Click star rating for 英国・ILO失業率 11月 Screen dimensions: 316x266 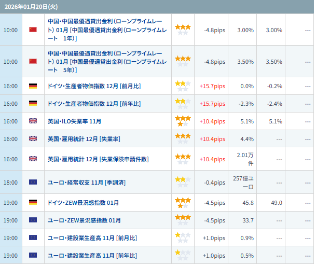(182, 121)
